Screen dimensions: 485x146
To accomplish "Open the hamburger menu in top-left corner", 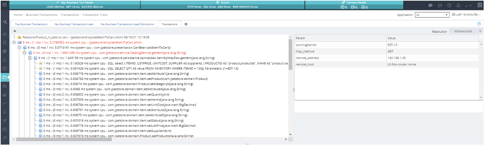I will pos(4,5).
